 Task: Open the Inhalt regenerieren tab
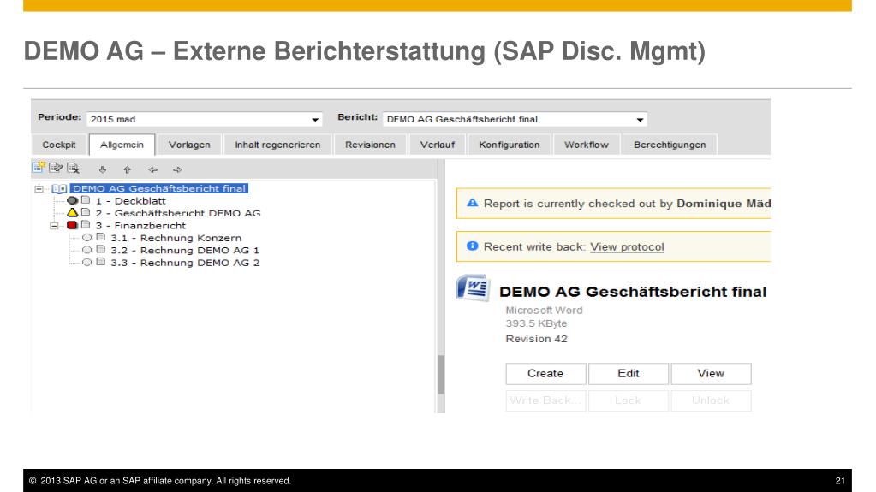coord(277,145)
